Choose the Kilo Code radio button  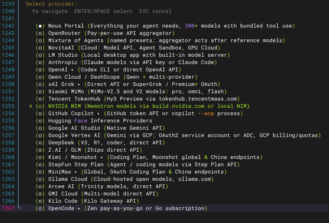point(40,201)
